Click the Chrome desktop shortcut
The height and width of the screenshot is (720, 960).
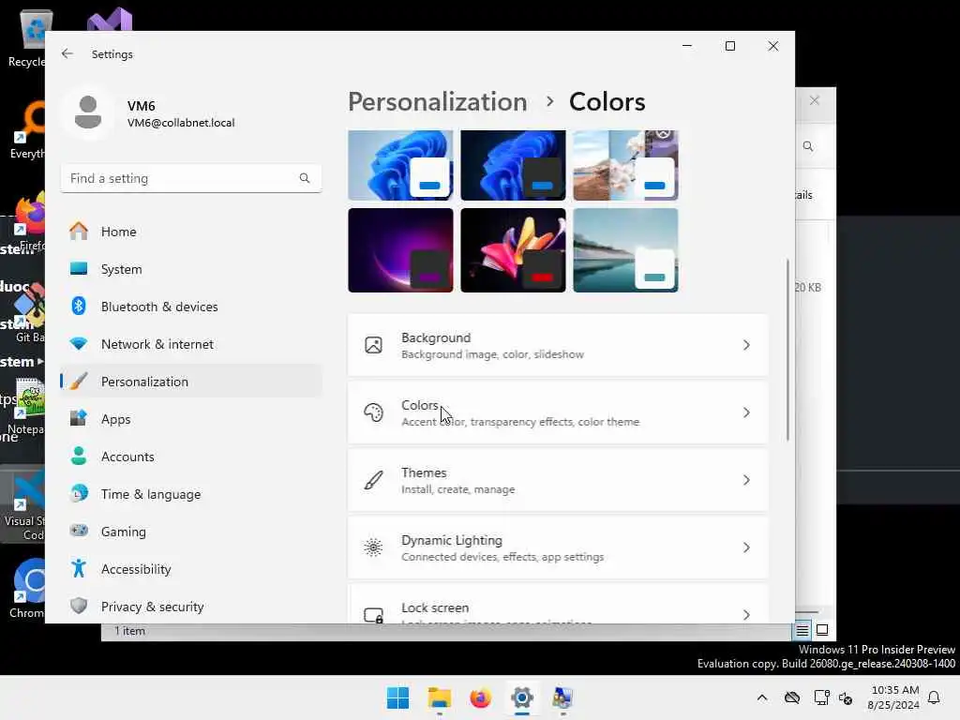point(27,588)
